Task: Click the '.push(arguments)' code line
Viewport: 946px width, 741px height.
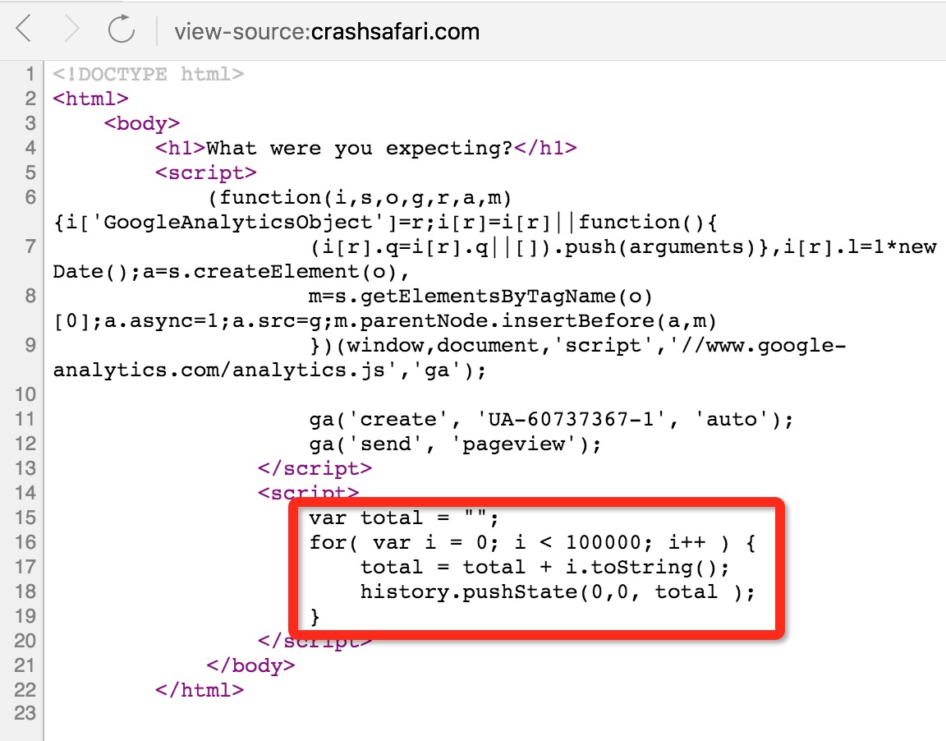Action: [x=623, y=246]
